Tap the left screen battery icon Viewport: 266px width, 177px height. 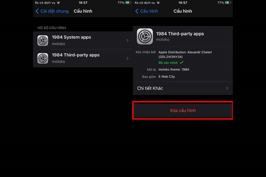128,3
